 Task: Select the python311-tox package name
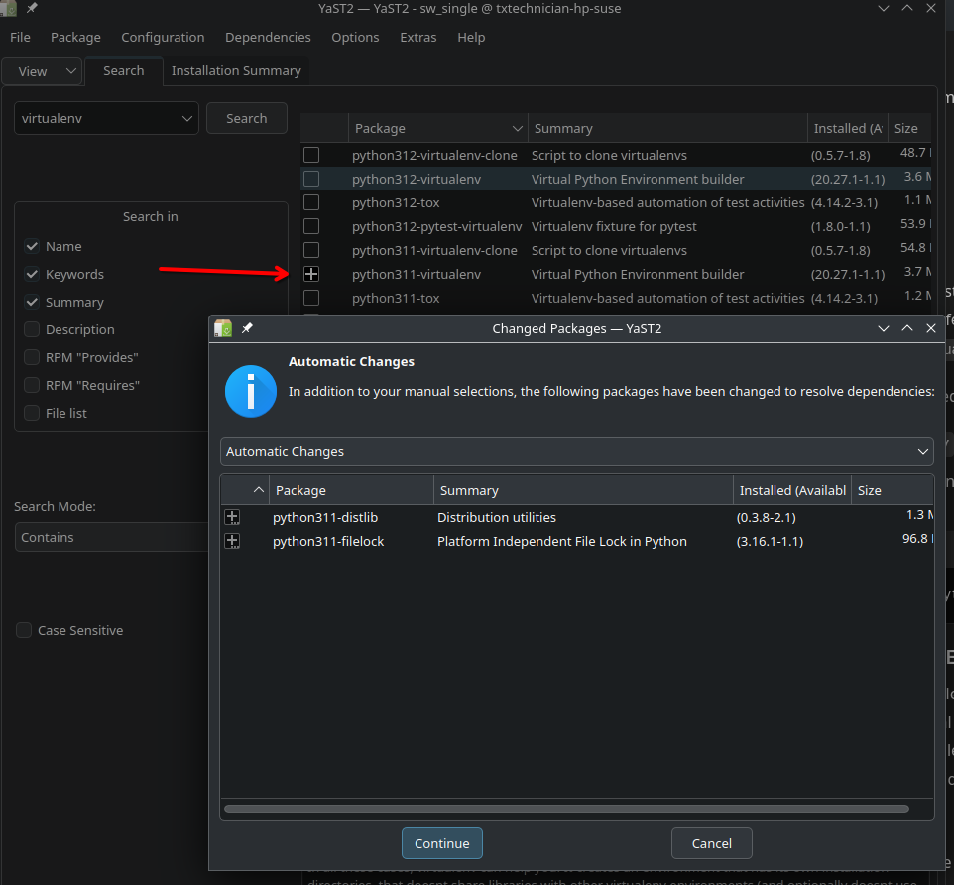396,299
